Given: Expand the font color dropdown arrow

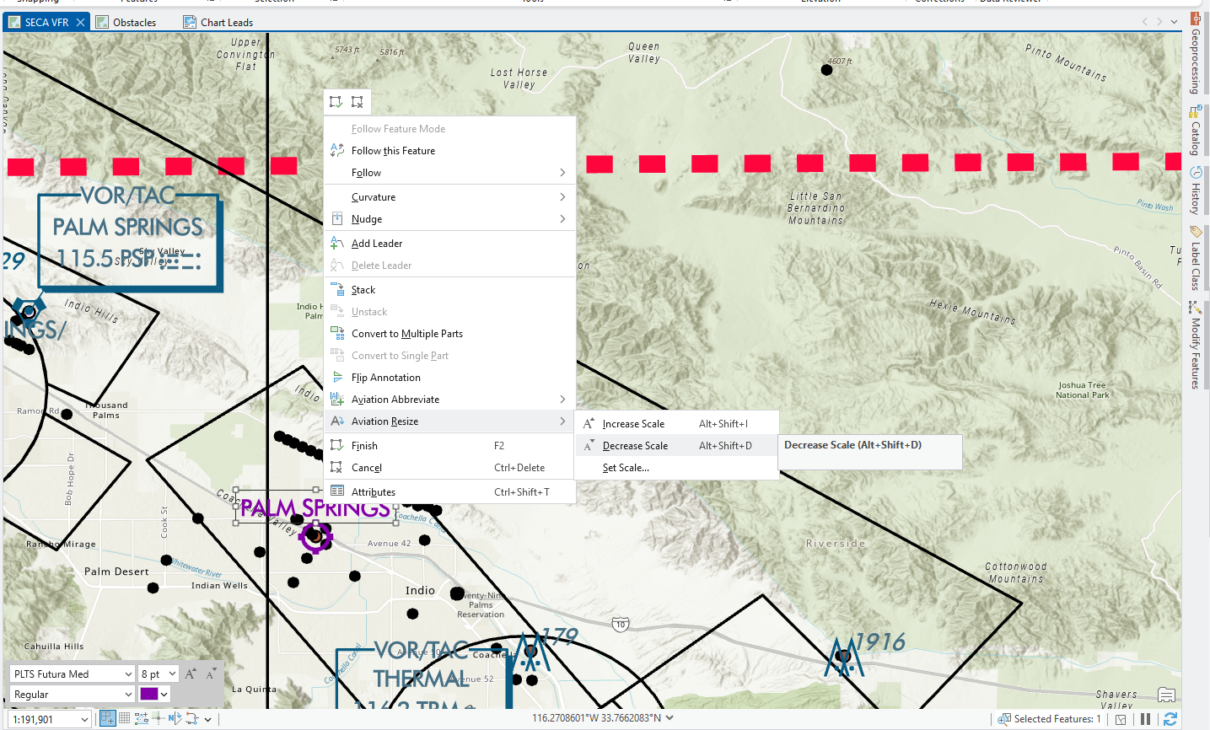Looking at the screenshot, I should (164, 694).
